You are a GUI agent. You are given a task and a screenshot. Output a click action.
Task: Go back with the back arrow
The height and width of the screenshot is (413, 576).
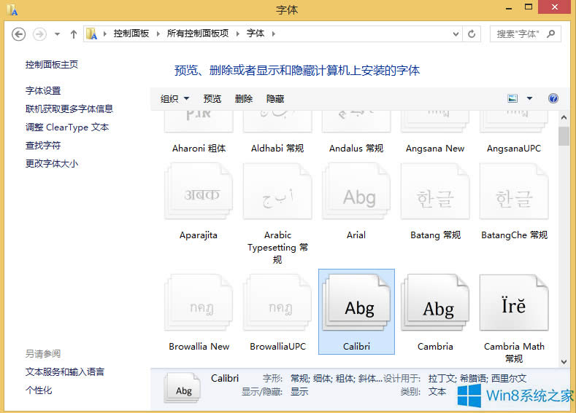click(18, 34)
